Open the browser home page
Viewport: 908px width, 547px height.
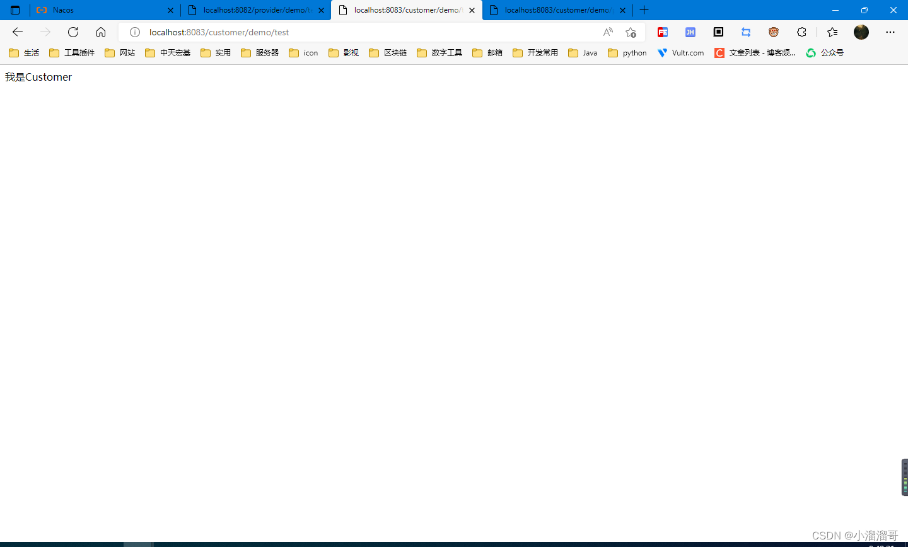click(101, 32)
